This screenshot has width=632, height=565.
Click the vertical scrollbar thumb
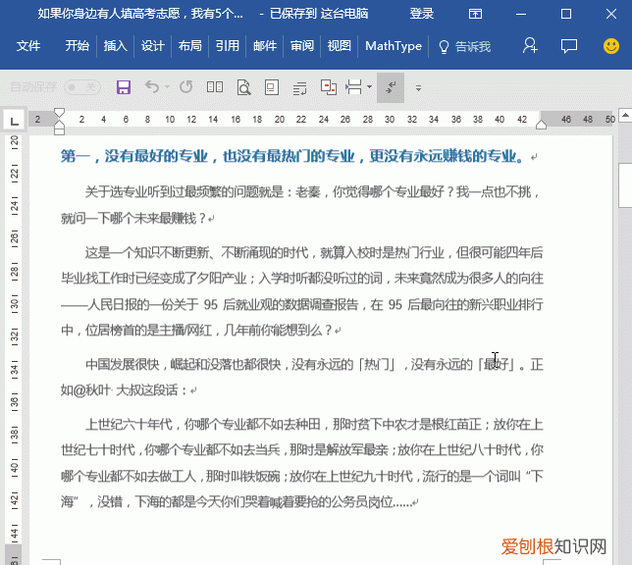point(625,185)
